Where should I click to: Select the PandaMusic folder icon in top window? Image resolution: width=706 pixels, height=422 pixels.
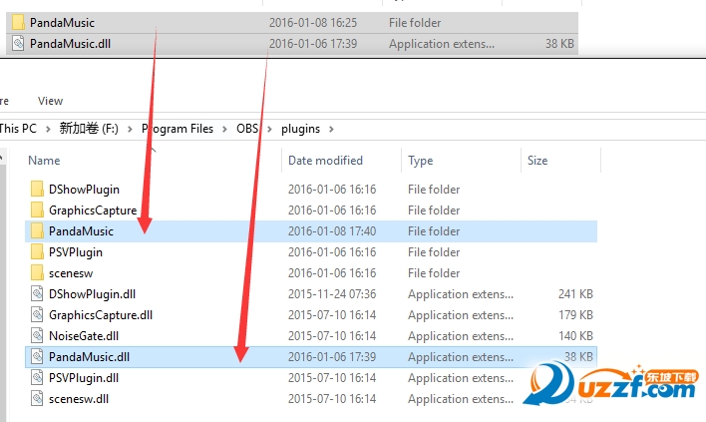[18, 23]
